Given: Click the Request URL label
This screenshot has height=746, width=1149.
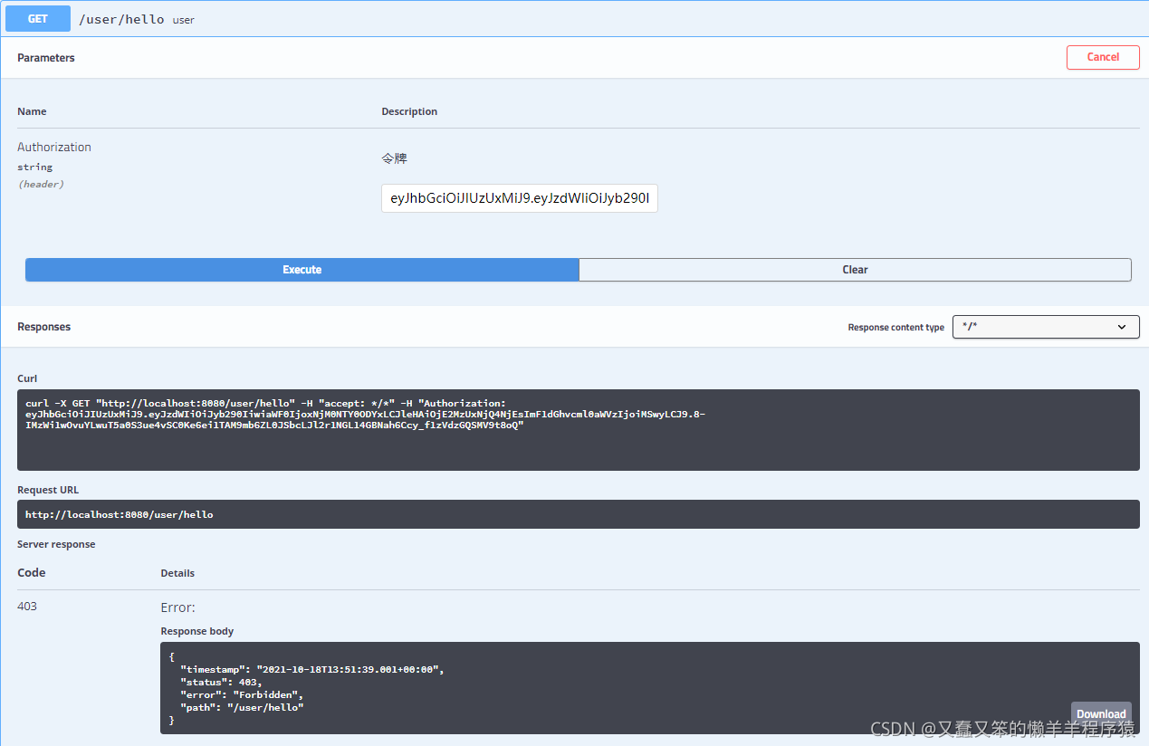Looking at the screenshot, I should pos(48,490).
